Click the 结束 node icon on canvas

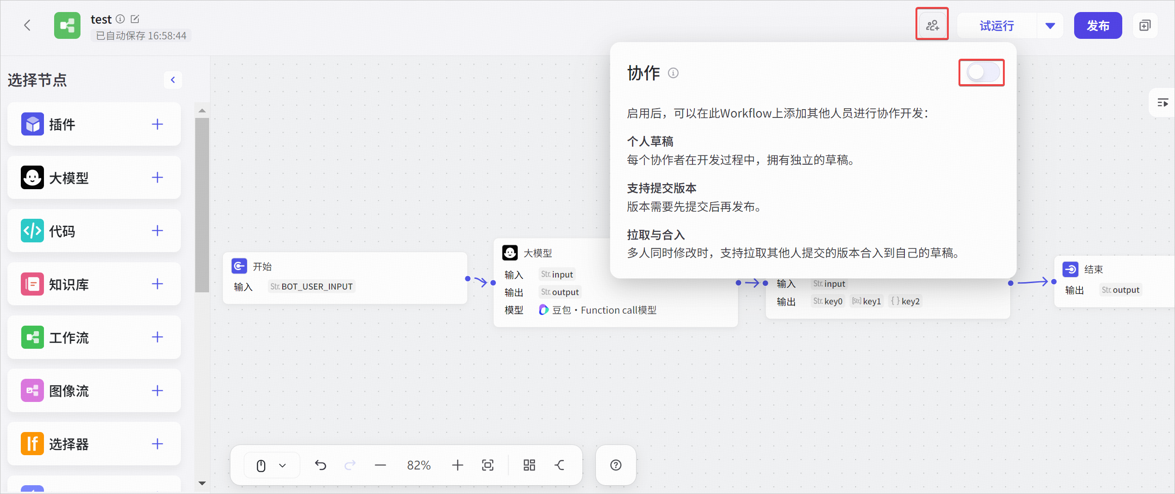pyautogui.click(x=1070, y=269)
